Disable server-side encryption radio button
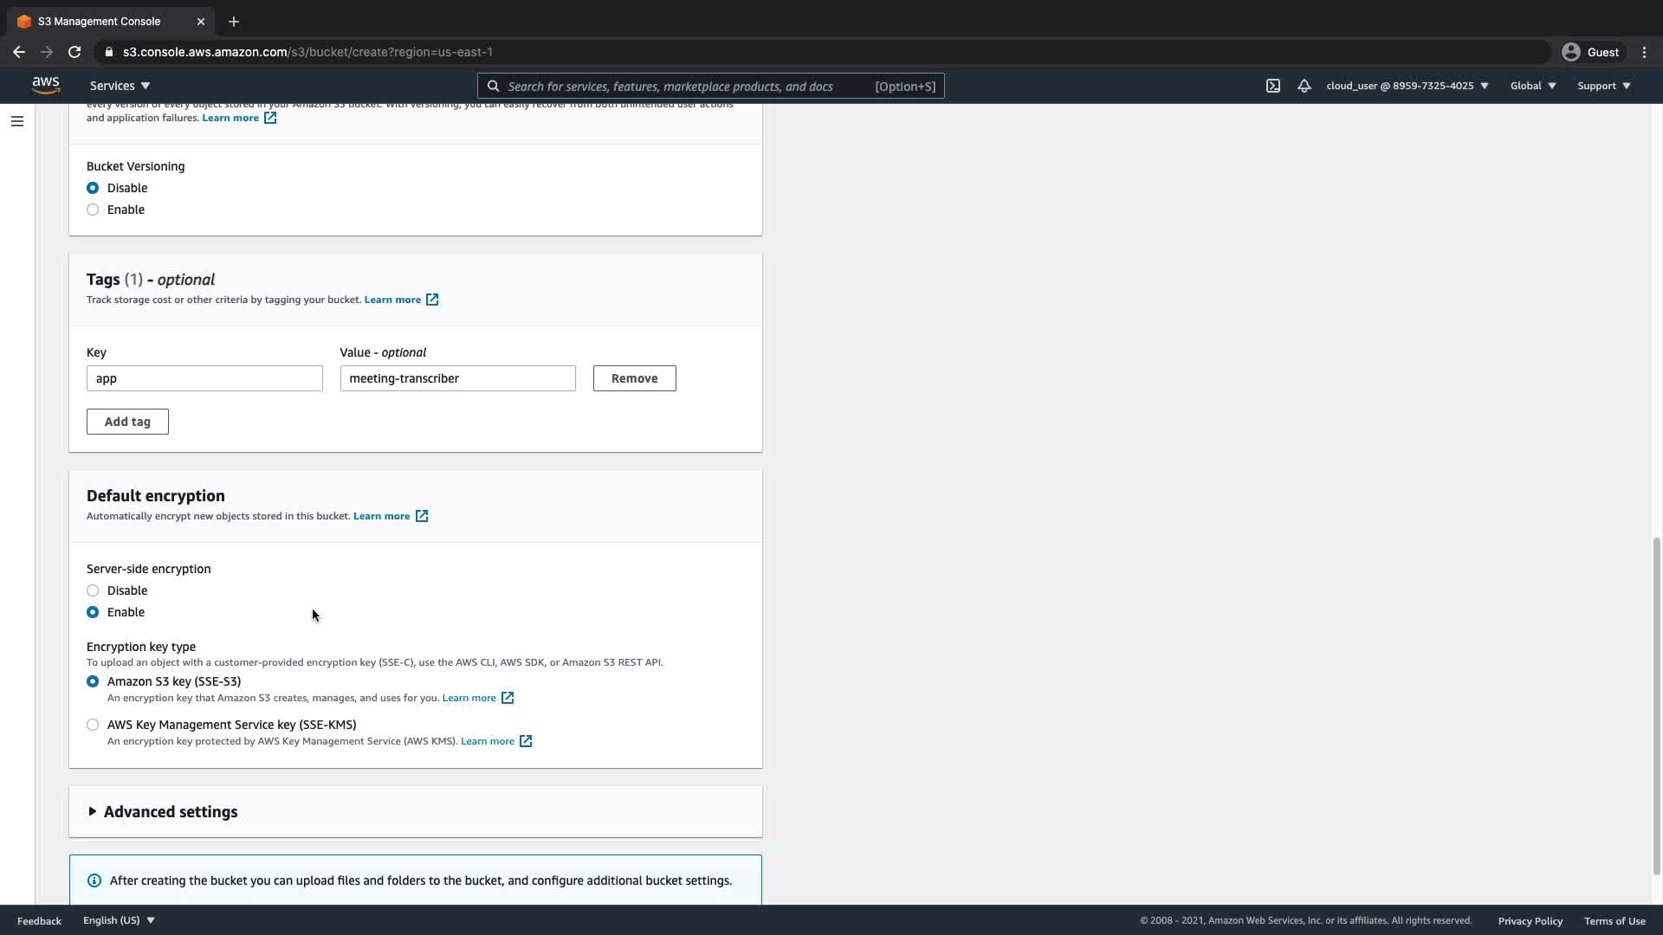Screen dimensions: 1663x935 coord(93,590)
